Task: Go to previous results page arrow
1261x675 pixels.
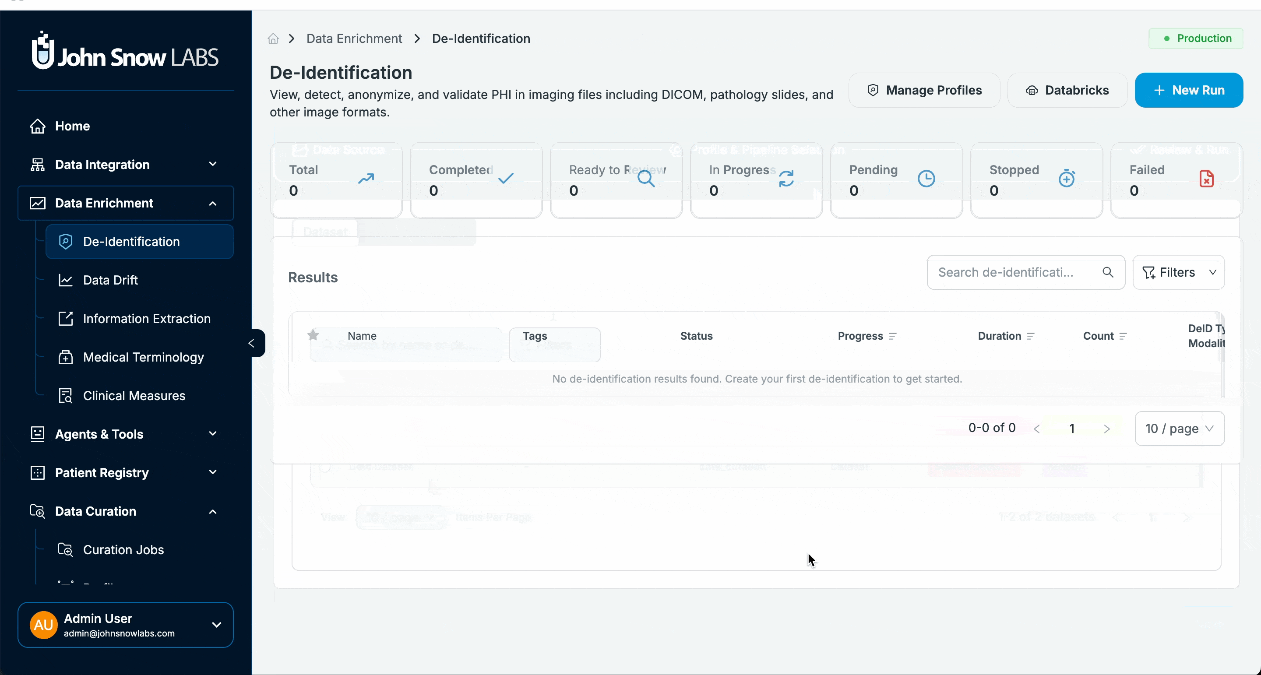Action: coord(1037,429)
